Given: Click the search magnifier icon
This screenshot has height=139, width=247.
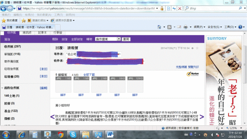Looking at the screenshot, I should coord(240,8).
